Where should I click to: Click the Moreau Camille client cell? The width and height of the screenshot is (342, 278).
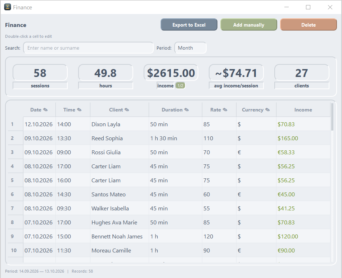[120, 250]
